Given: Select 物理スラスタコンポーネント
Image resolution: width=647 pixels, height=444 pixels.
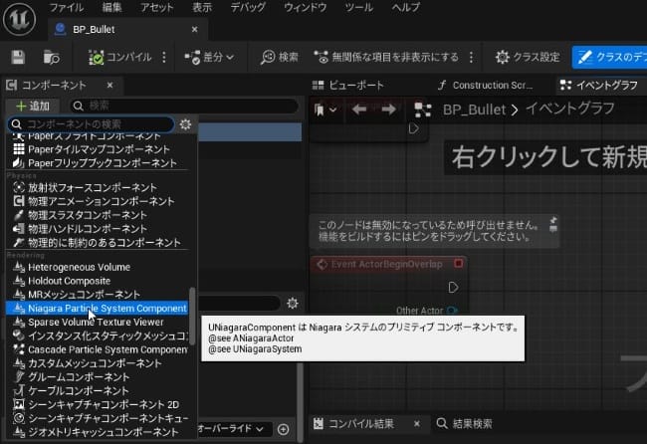Looking at the screenshot, I should tap(98, 215).
